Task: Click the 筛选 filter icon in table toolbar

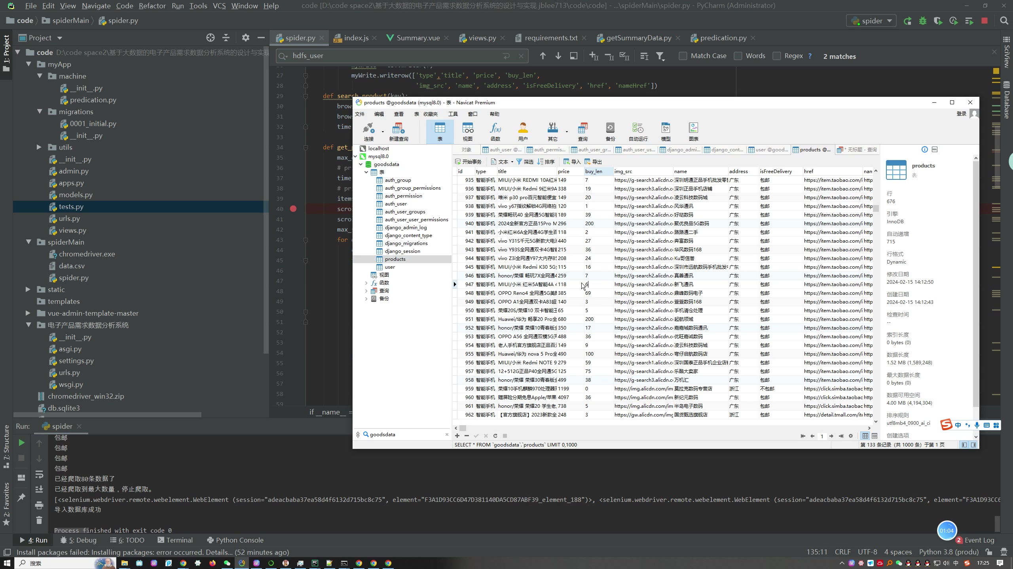Action: pyautogui.click(x=525, y=162)
